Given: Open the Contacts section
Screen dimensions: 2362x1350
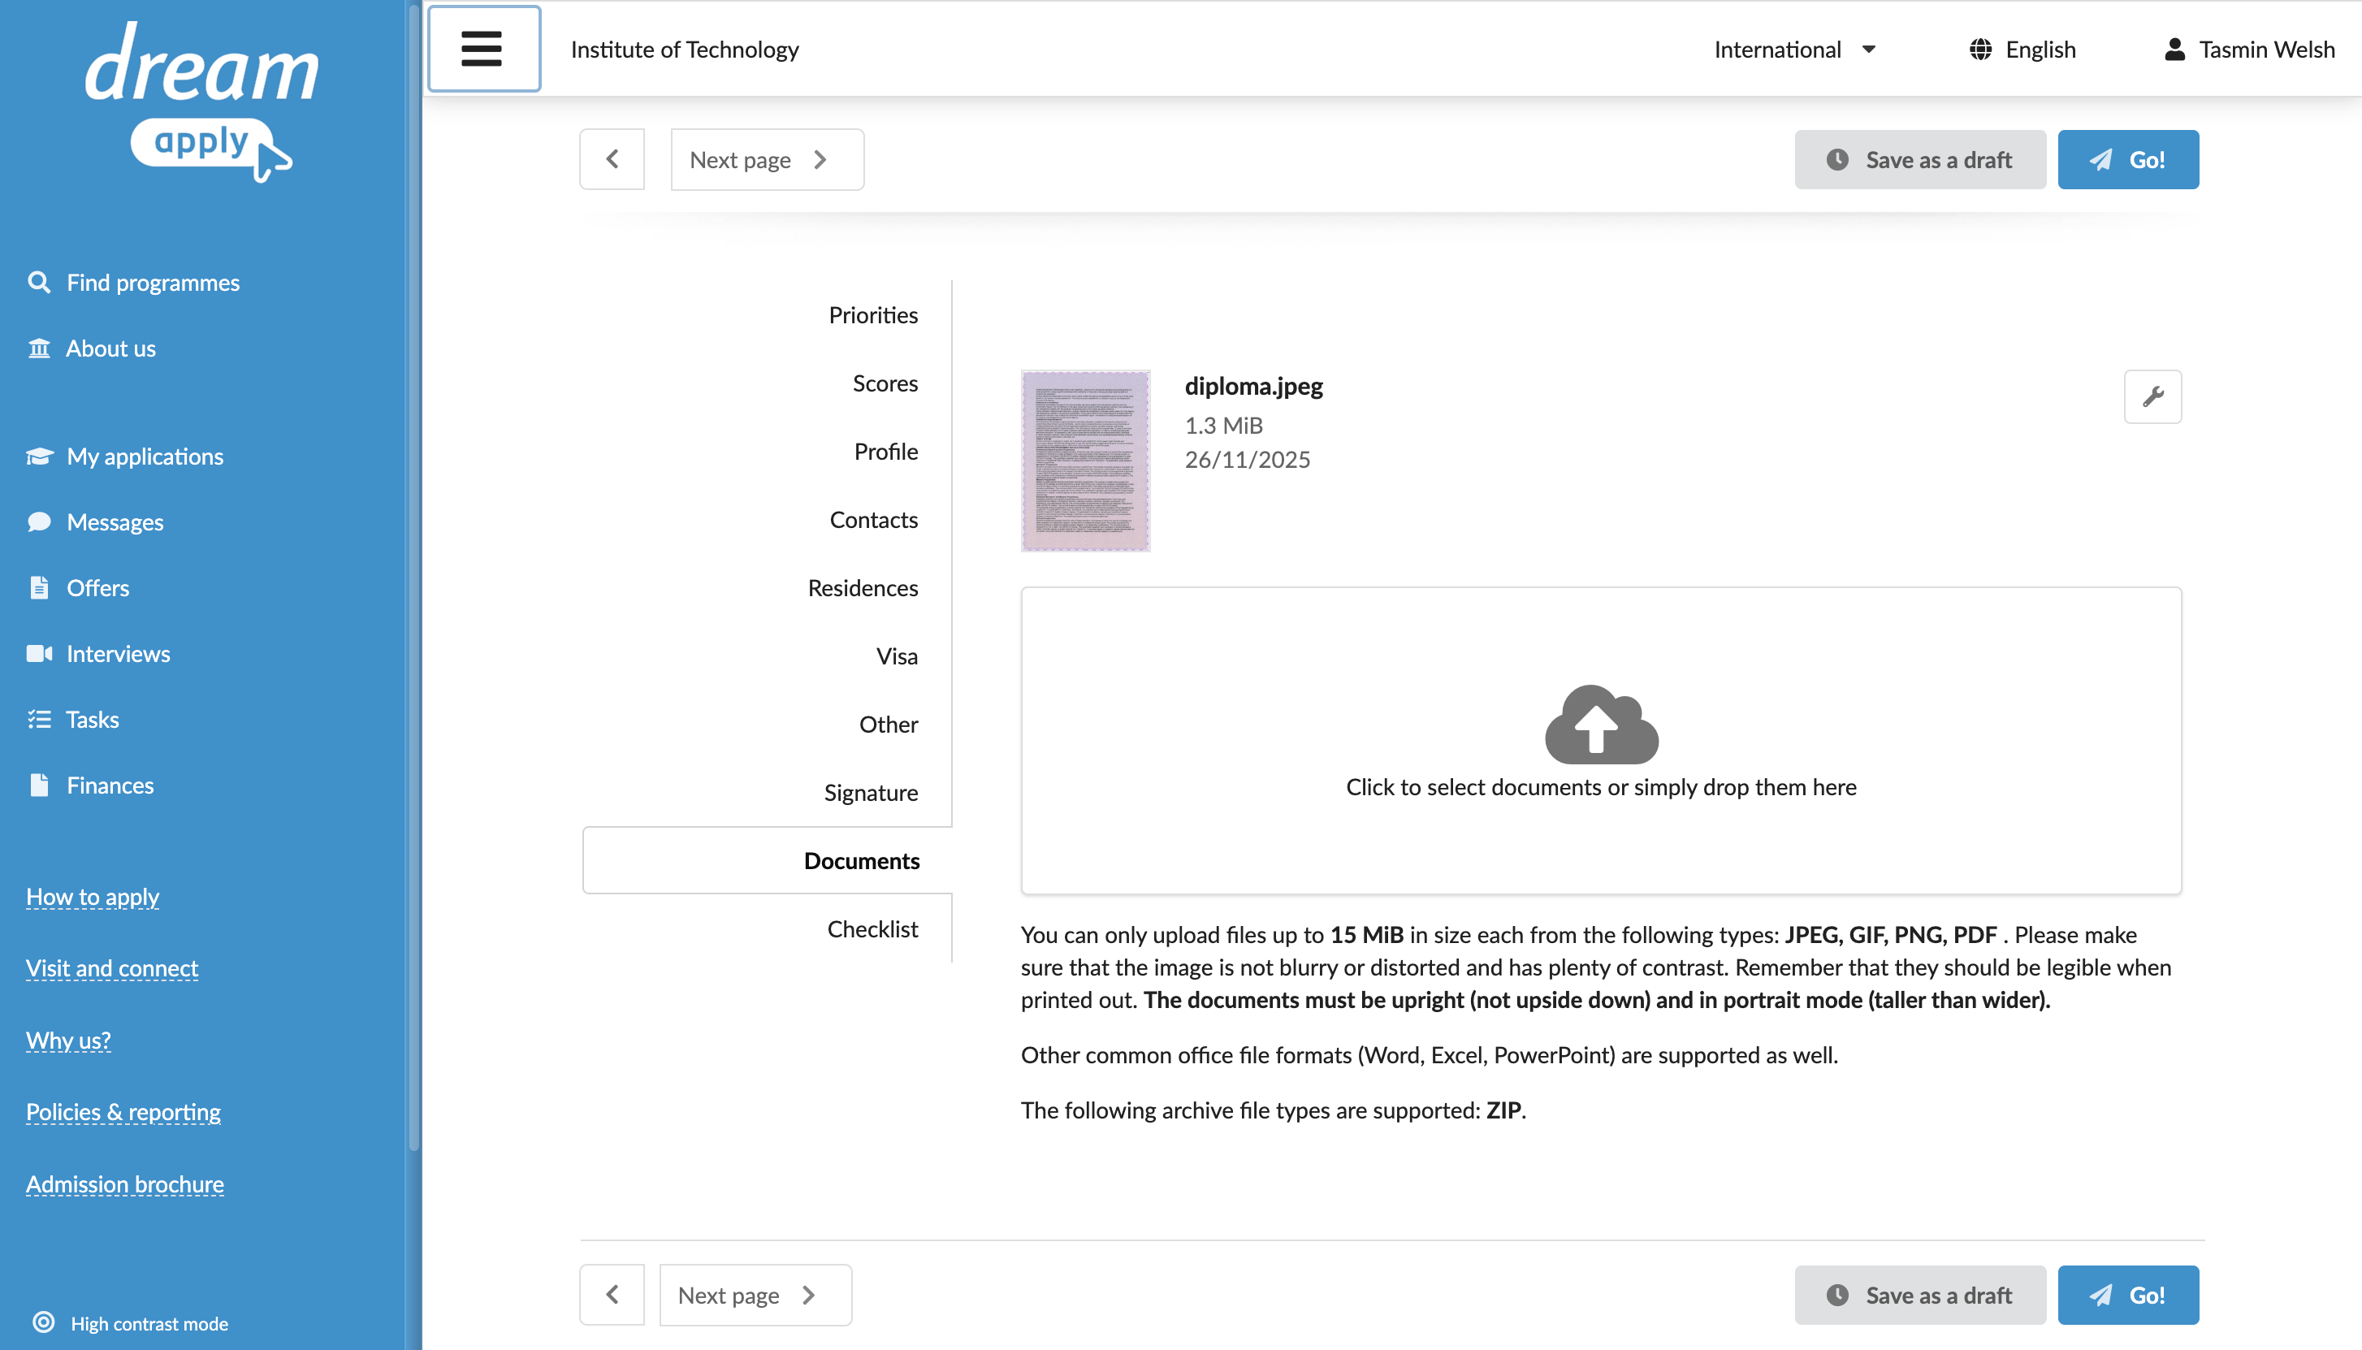Looking at the screenshot, I should (x=873, y=519).
